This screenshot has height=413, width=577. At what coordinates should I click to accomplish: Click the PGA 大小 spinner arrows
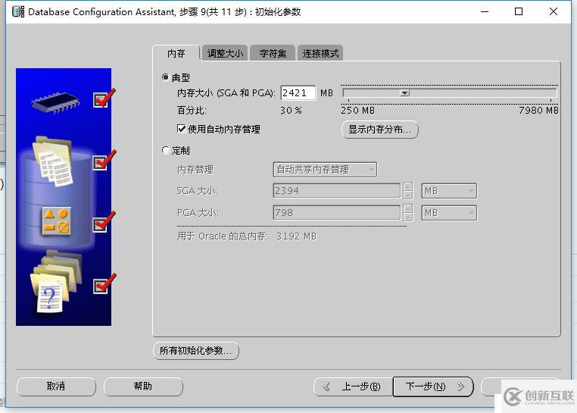coord(407,213)
